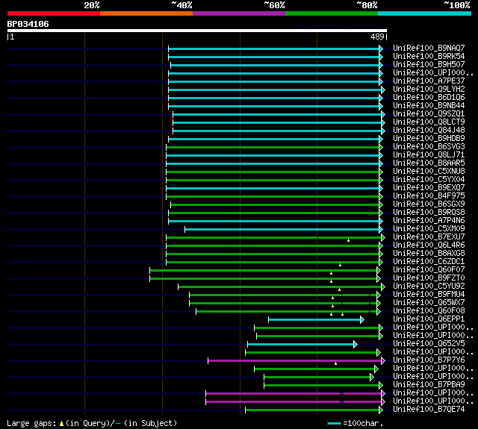
Task: Click the orange ~40% legend segment
Action: point(146,13)
